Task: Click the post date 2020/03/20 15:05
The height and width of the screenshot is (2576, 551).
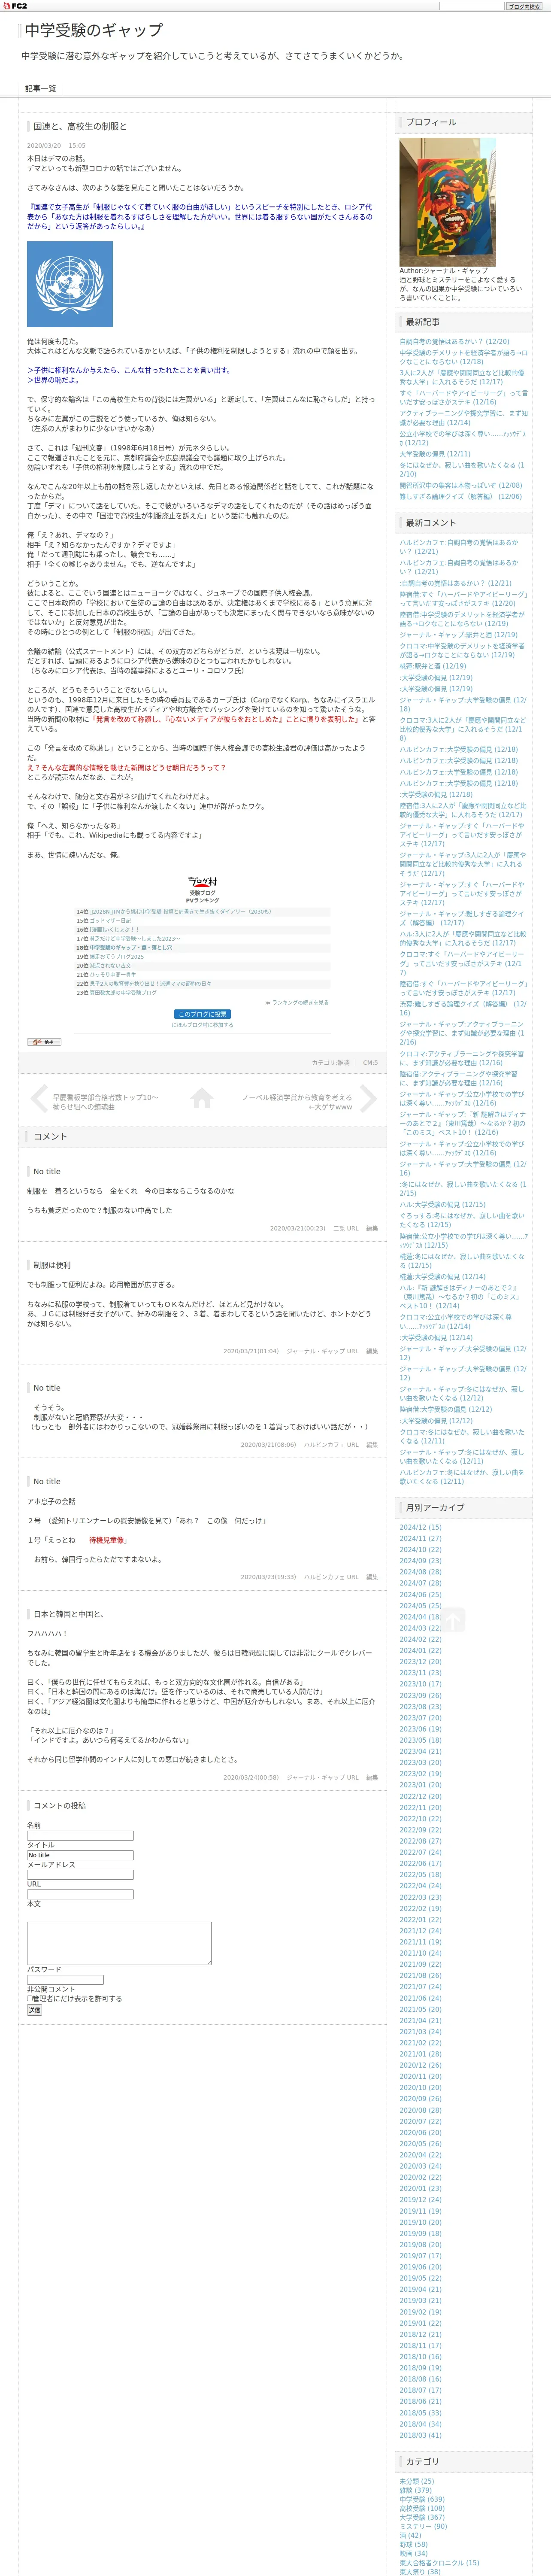Action: point(56,146)
